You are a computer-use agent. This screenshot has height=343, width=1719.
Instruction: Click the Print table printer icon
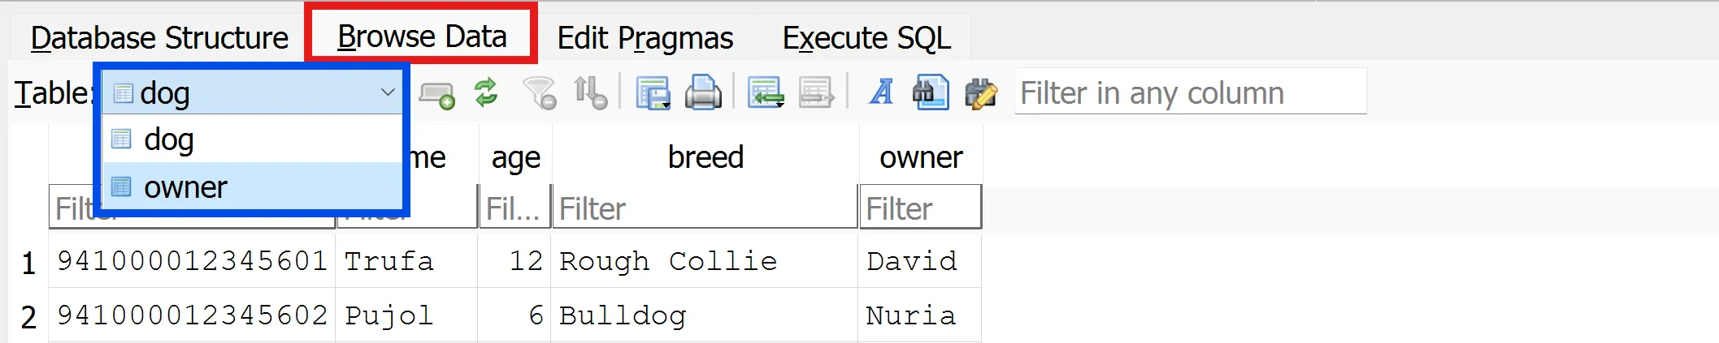coord(703,92)
